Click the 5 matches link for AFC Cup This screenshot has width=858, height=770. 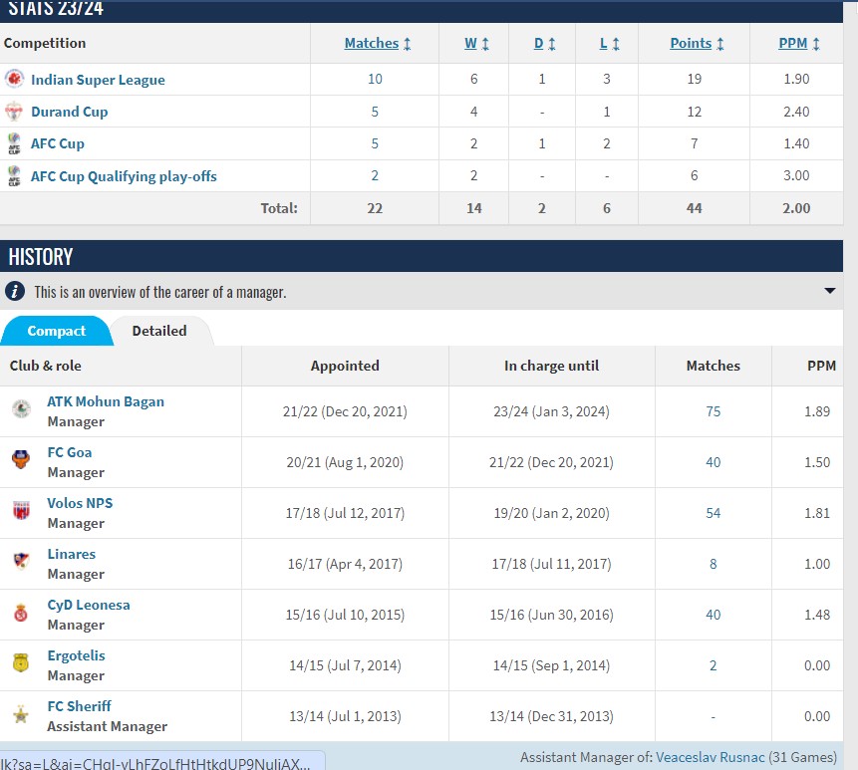pyautogui.click(x=375, y=143)
